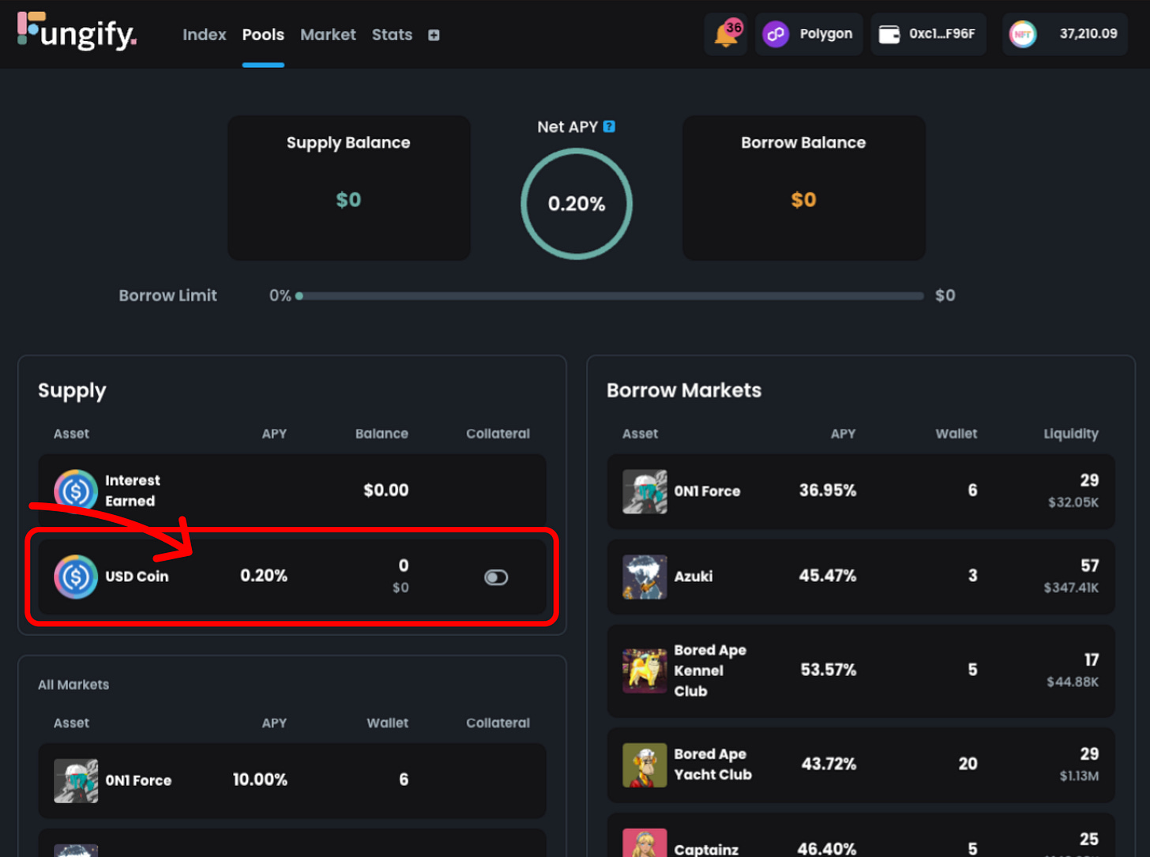
Task: Click the Liquidity column header
Action: pos(1071,434)
